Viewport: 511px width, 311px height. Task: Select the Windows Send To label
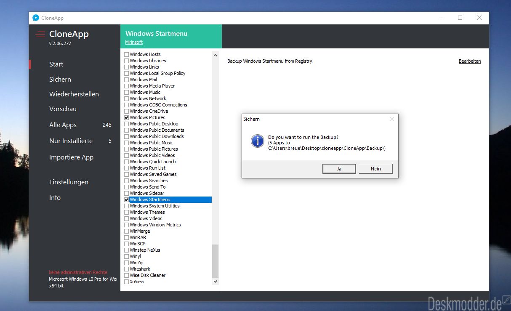147,187
